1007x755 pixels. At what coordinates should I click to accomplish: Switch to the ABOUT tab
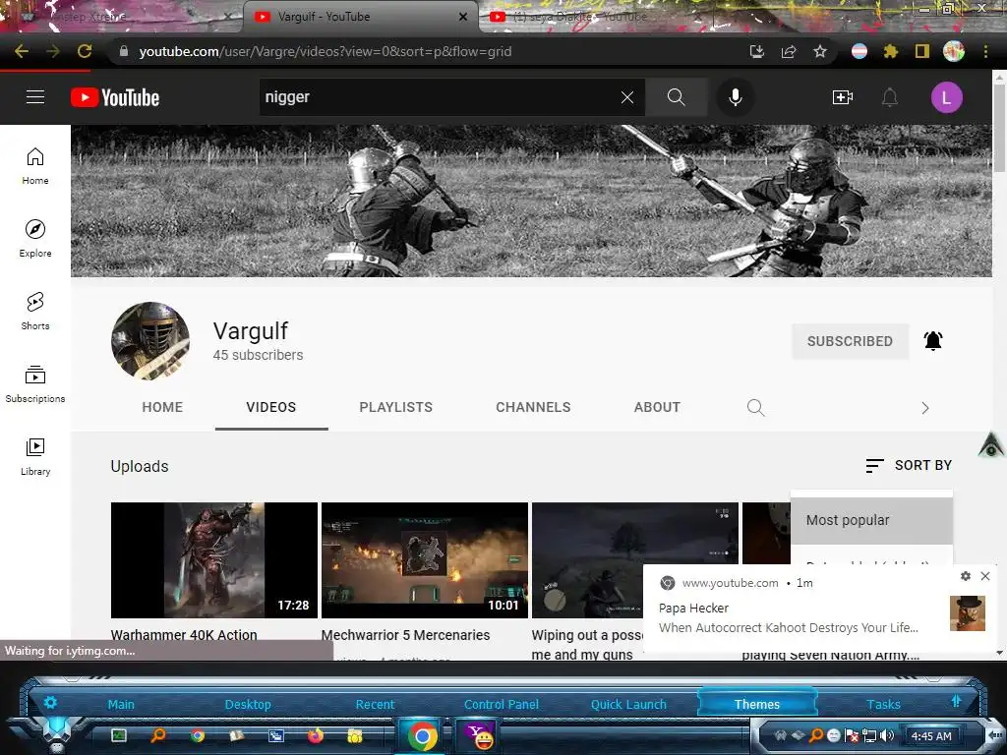pyautogui.click(x=657, y=407)
